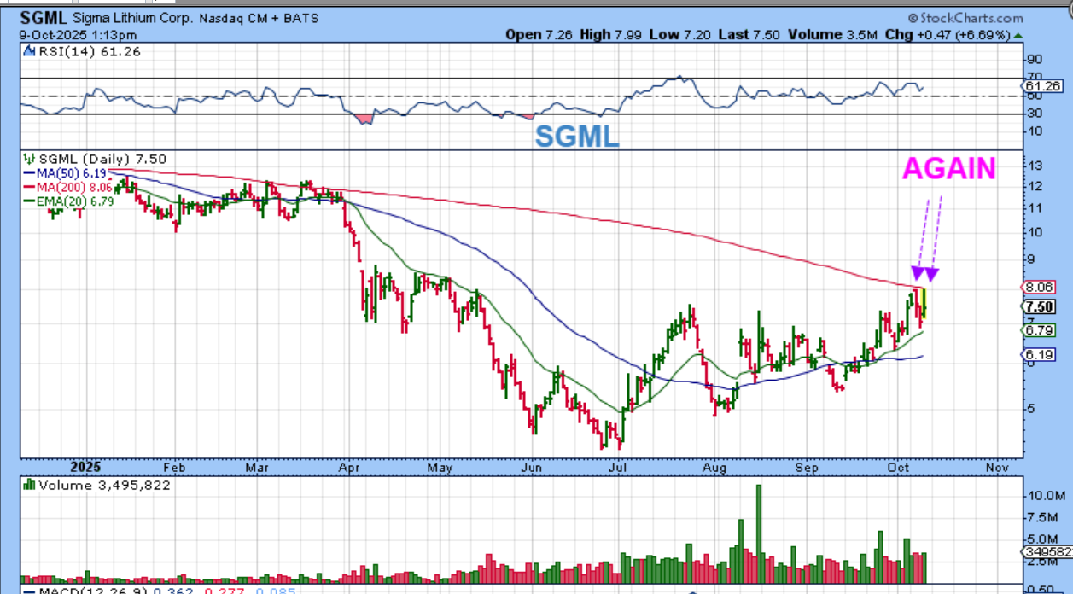Click the 6.79 price tag on right axis

click(1037, 330)
